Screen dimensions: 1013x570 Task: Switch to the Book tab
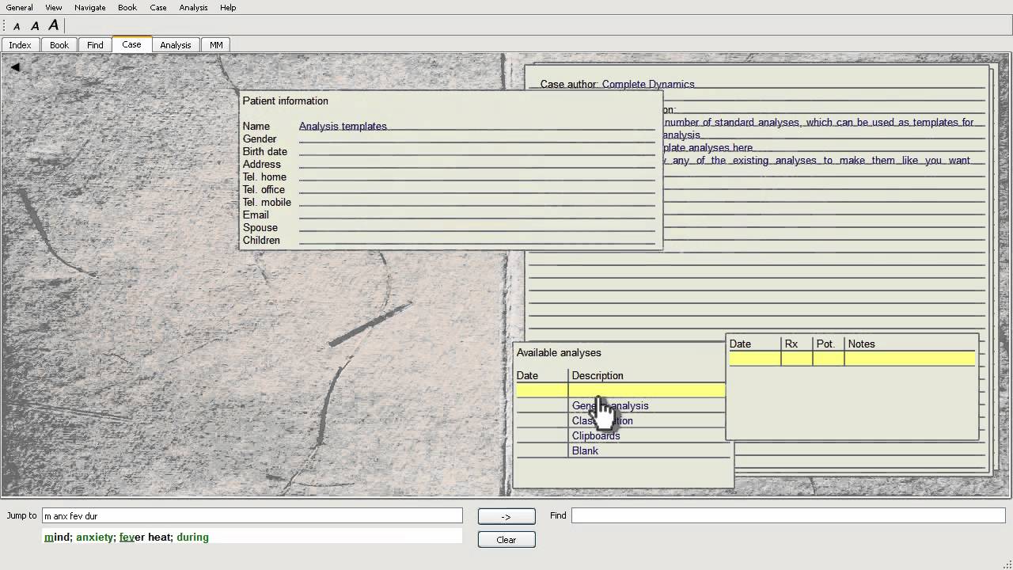click(59, 45)
